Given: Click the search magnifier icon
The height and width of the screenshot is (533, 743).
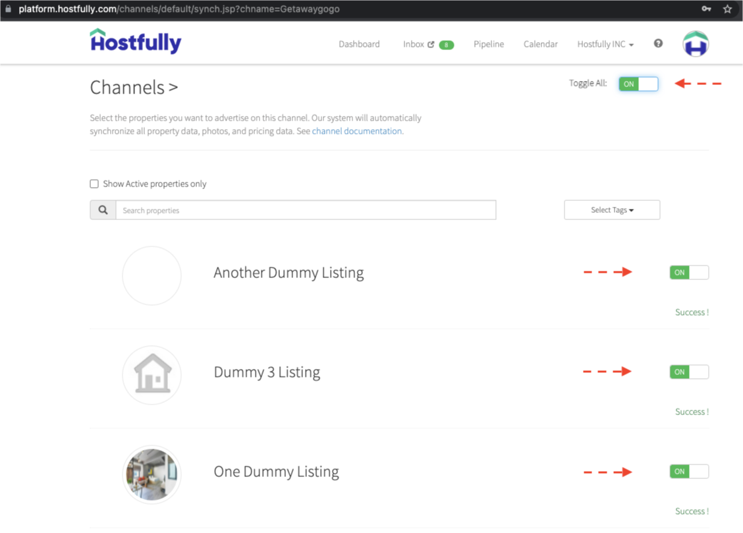Looking at the screenshot, I should coord(103,210).
